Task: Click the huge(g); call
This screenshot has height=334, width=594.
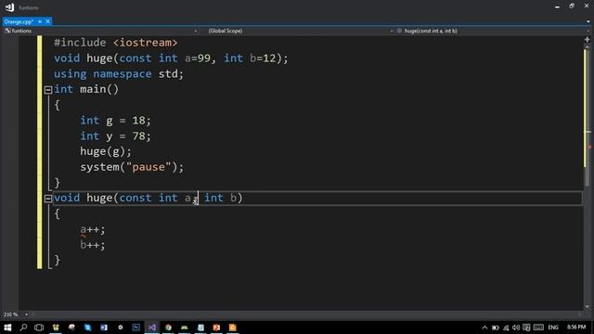Action: coord(106,151)
